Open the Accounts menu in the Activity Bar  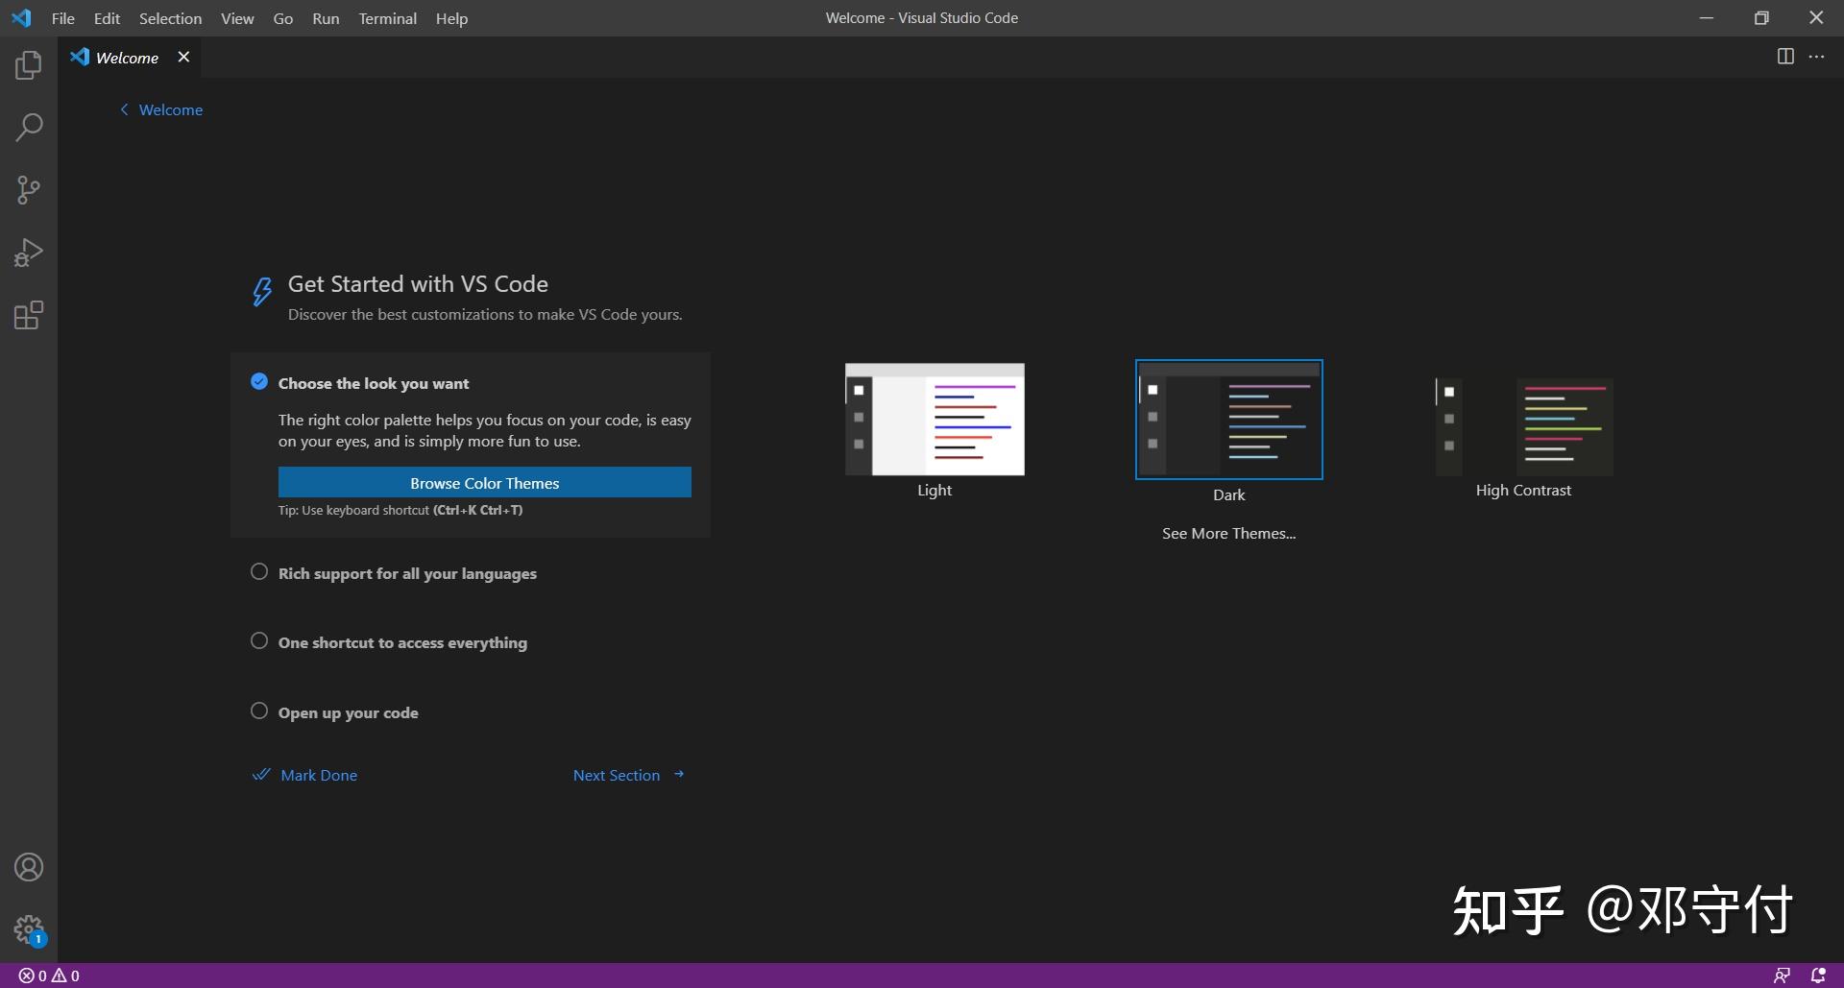coord(28,866)
